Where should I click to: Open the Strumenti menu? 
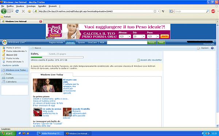(x=53, y=6)
